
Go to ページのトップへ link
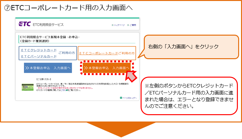click(x=129, y=98)
